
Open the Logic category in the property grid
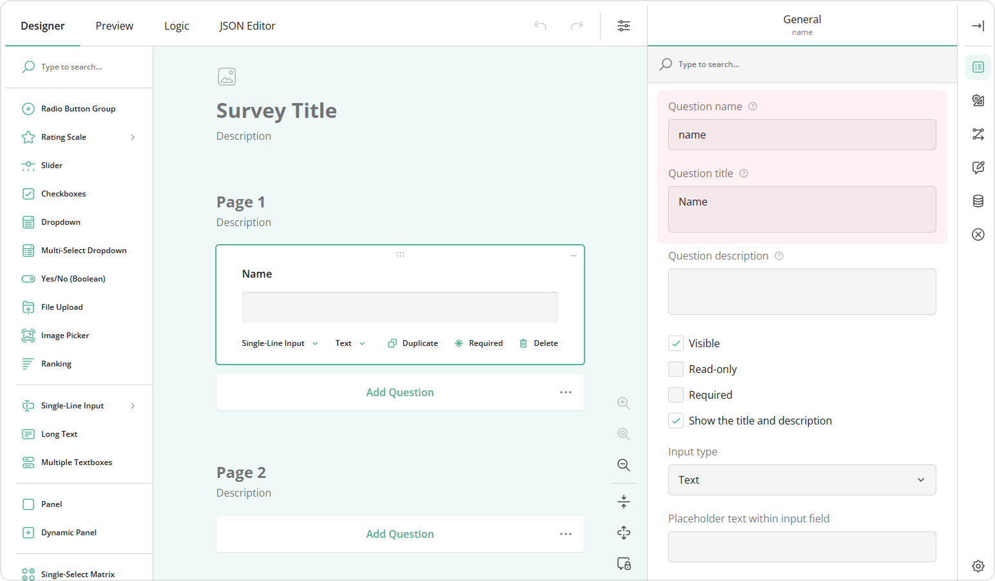click(978, 134)
